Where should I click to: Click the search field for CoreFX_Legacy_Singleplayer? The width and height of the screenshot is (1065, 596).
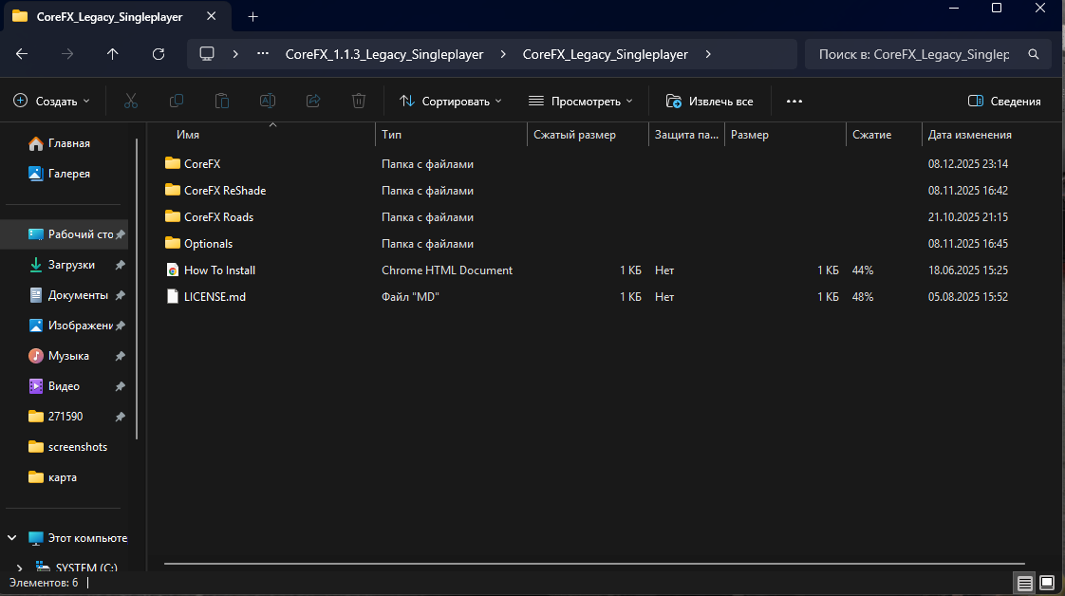pyautogui.click(x=916, y=54)
